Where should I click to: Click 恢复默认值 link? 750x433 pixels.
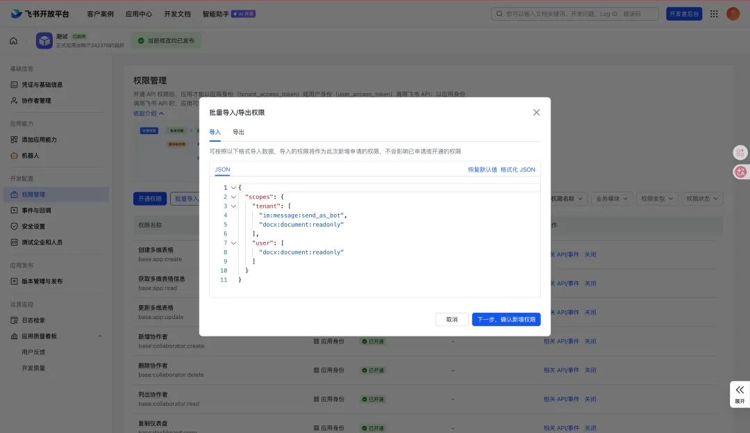[x=482, y=170]
